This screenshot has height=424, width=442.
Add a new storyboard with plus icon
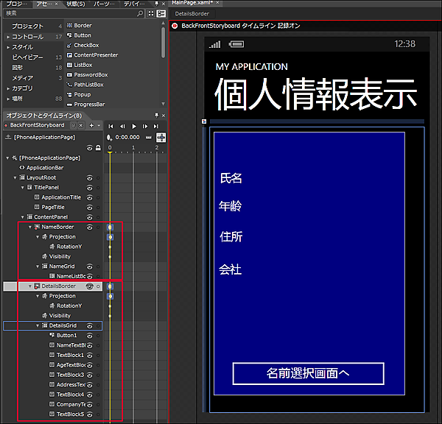91,125
